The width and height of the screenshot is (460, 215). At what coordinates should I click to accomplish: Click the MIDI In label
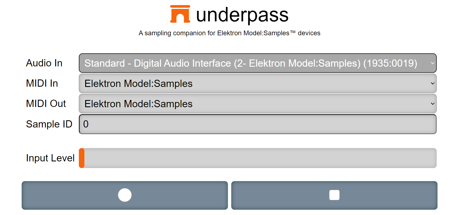click(x=42, y=83)
